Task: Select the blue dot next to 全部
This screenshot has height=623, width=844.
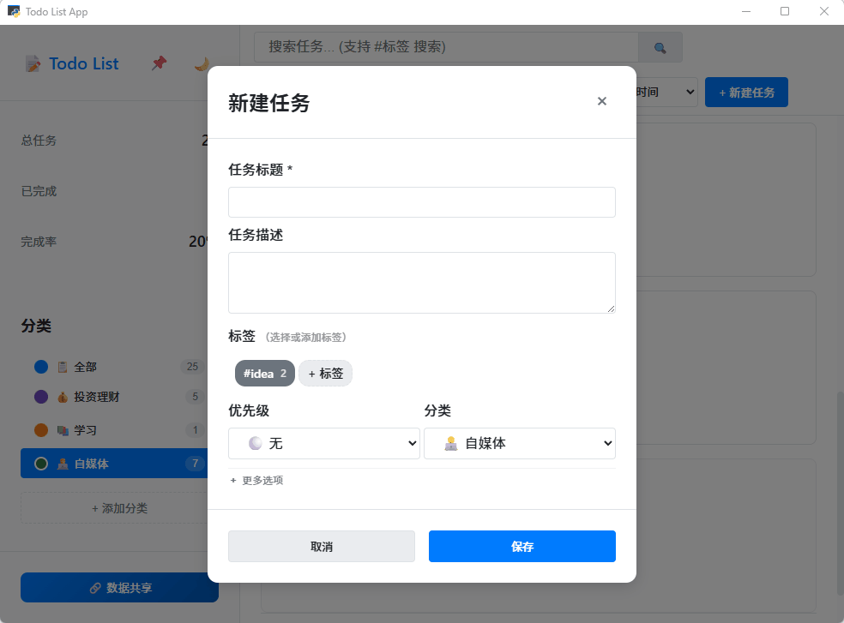Action: [x=40, y=366]
